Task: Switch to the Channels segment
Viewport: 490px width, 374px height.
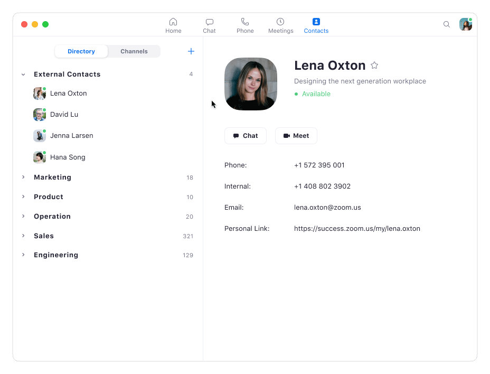Action: (x=134, y=51)
